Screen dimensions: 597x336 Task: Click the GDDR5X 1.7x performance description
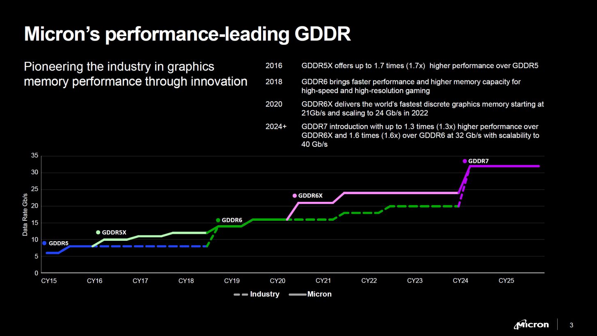click(420, 66)
